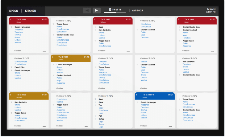Click continue arrow on order 4 Jonny card
Viewport: 225px width, 137px height.
pos(86,89)
